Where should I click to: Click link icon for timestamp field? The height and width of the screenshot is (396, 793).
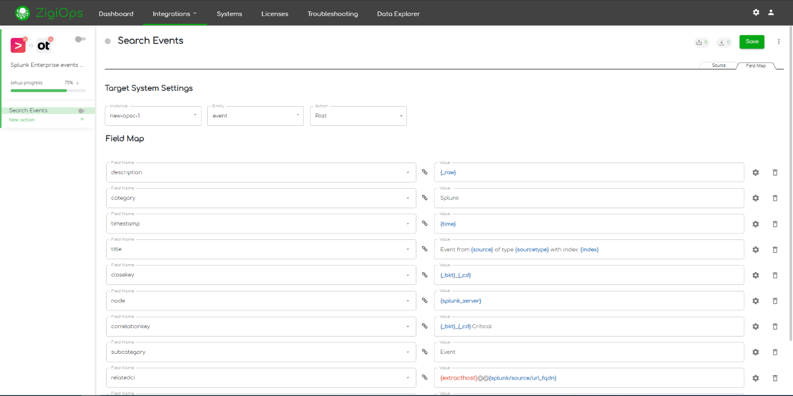pyautogui.click(x=425, y=224)
